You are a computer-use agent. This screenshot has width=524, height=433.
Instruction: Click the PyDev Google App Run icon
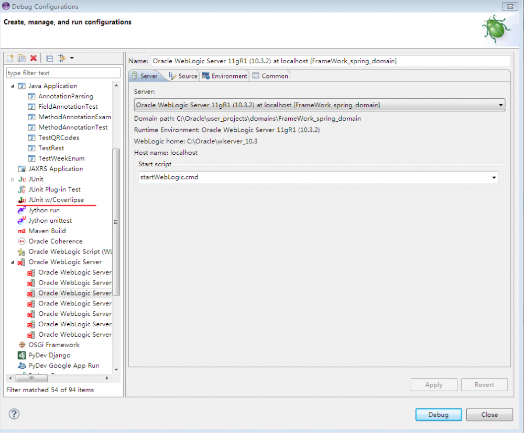(21, 366)
